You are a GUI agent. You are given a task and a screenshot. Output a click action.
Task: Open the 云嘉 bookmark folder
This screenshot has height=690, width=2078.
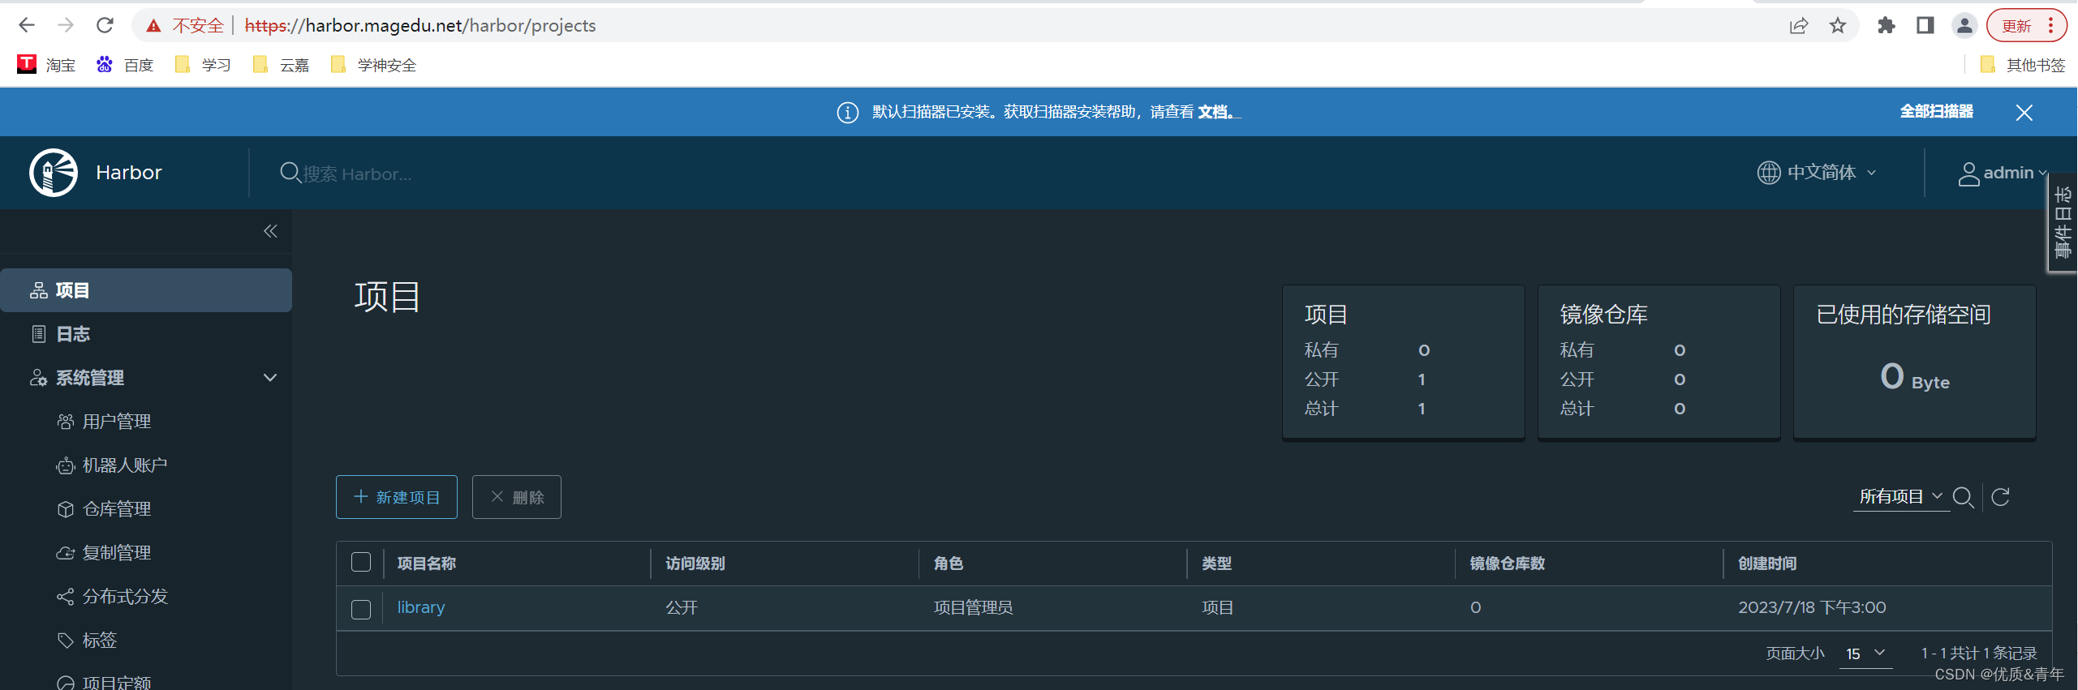281,65
